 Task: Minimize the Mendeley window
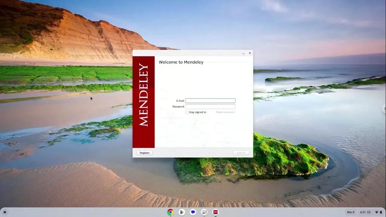pyautogui.click(x=243, y=53)
